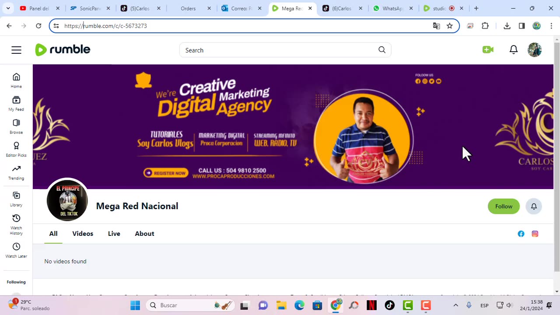Click the green upload video camera icon
This screenshot has width=560, height=315.
(x=488, y=50)
